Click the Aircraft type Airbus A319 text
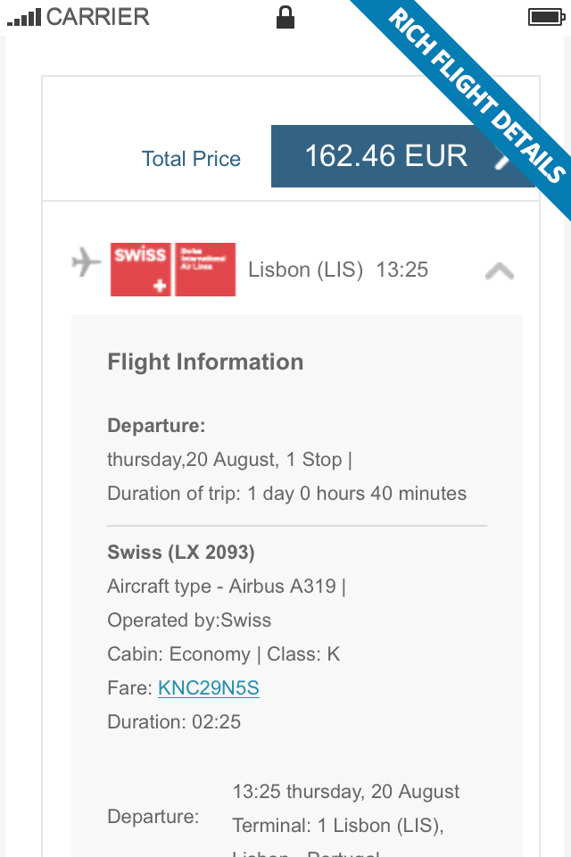Image resolution: width=571 pixels, height=857 pixels. [x=226, y=587]
